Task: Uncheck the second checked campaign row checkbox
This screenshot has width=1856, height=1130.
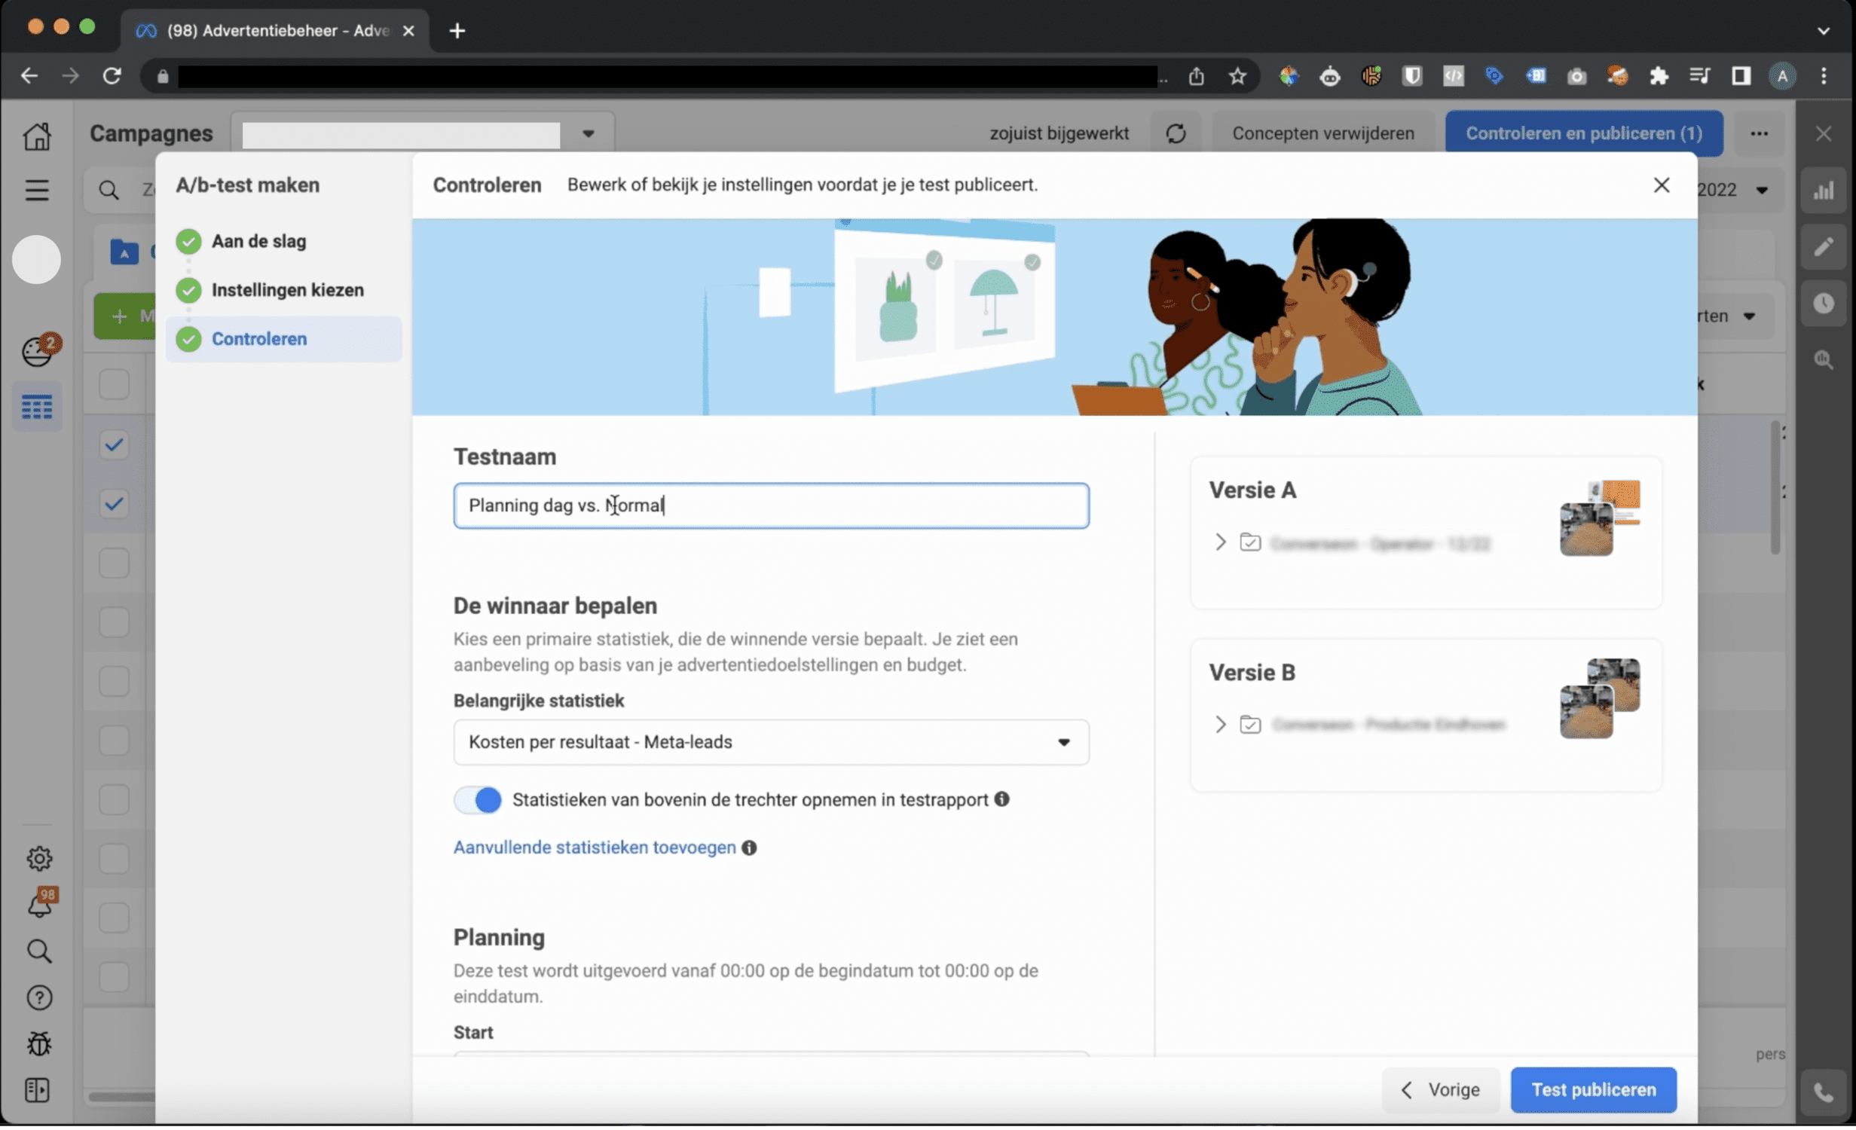Action: [114, 504]
